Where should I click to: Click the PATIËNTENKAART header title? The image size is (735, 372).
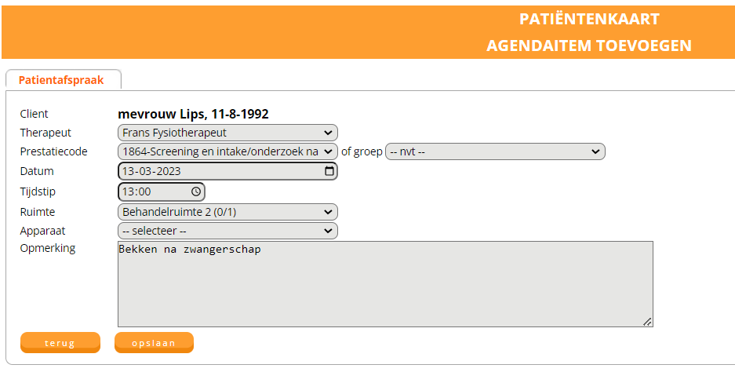point(589,20)
